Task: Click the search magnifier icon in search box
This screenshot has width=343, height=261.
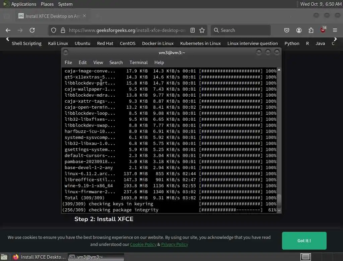Action: [216, 30]
